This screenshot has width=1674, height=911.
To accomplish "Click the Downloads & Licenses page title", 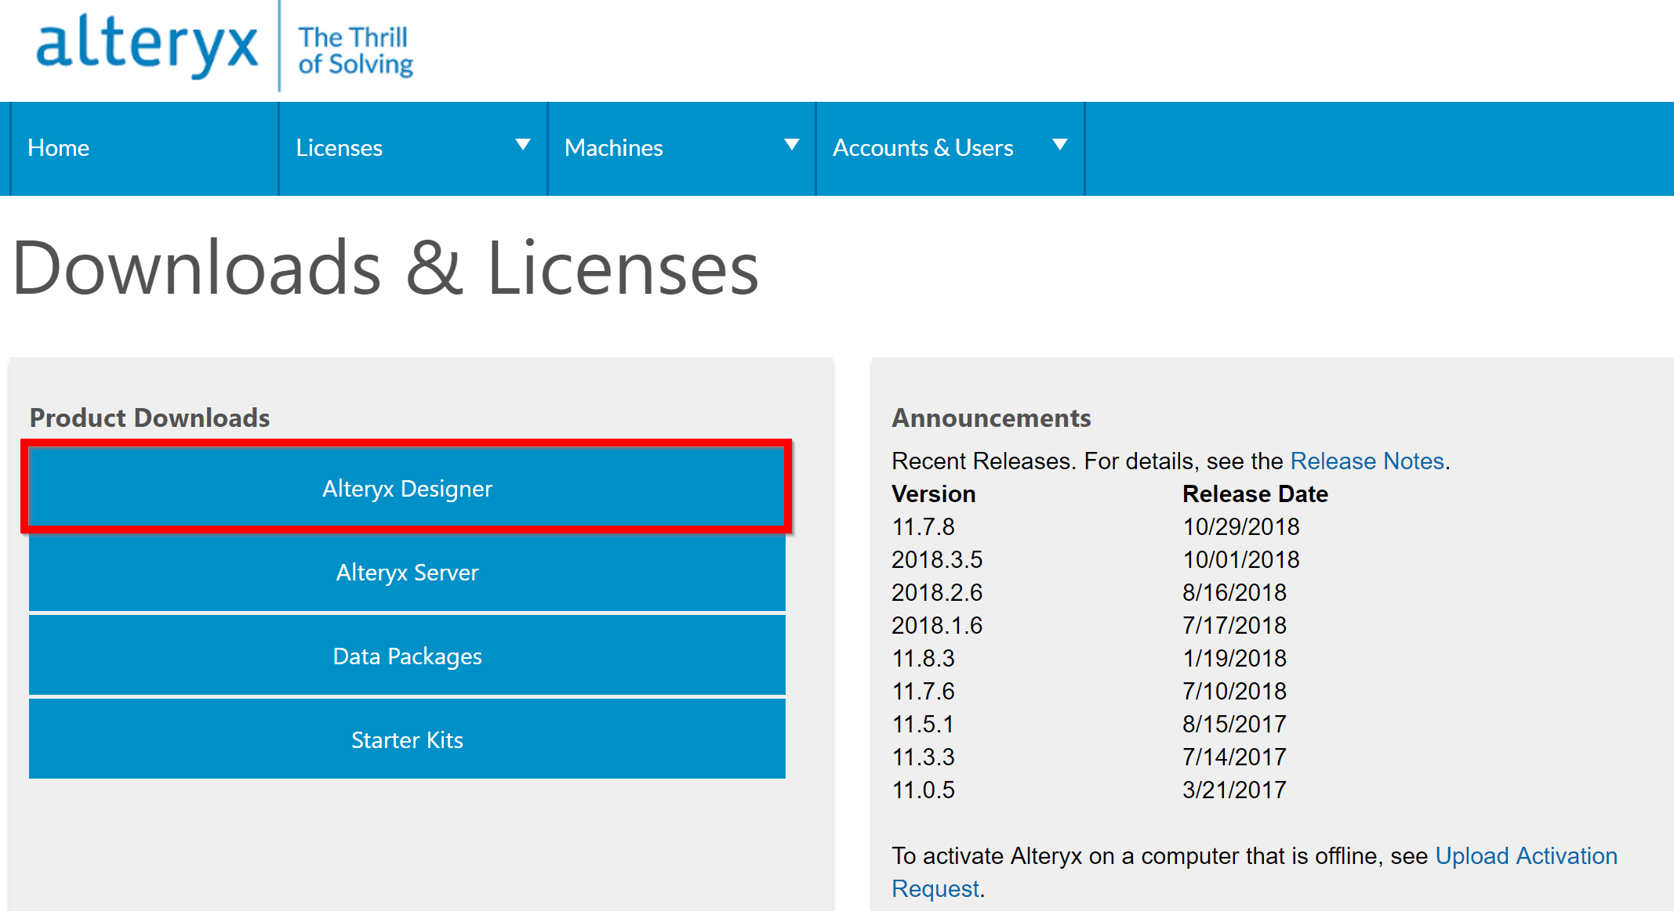I will 386,268.
